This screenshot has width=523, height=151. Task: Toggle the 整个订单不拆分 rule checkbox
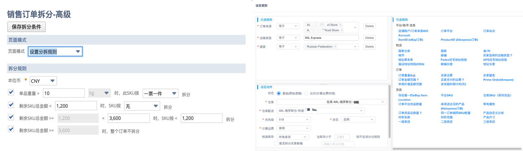(11, 129)
